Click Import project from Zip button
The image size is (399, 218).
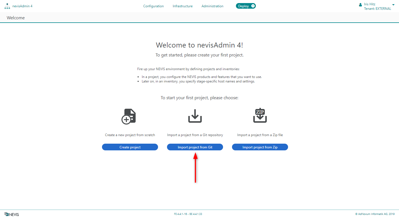[260, 147]
